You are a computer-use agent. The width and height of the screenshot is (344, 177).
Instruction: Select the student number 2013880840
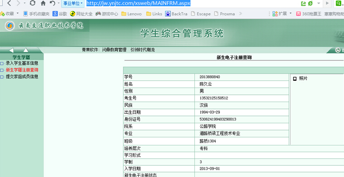pyautogui.click(x=210, y=77)
